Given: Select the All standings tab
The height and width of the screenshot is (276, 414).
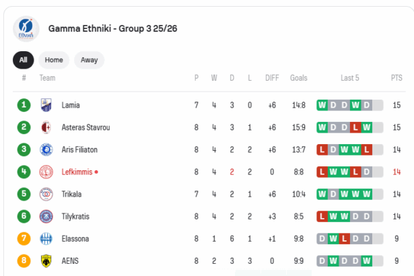Looking at the screenshot, I should pyautogui.click(x=23, y=60).
